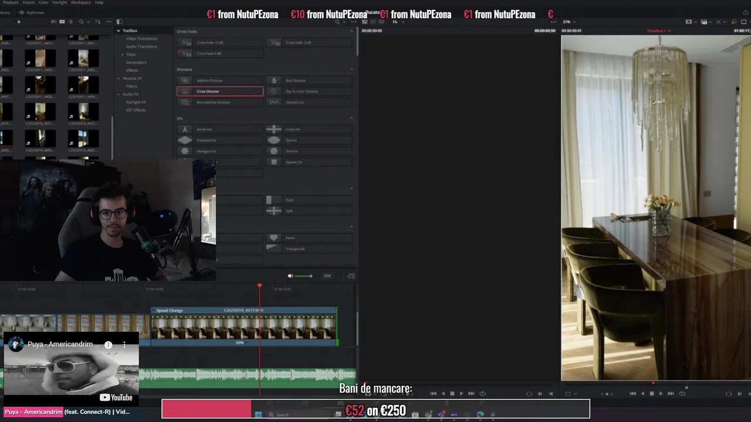Select the Oval Iris transition
The image size is (751, 422).
tap(309, 151)
